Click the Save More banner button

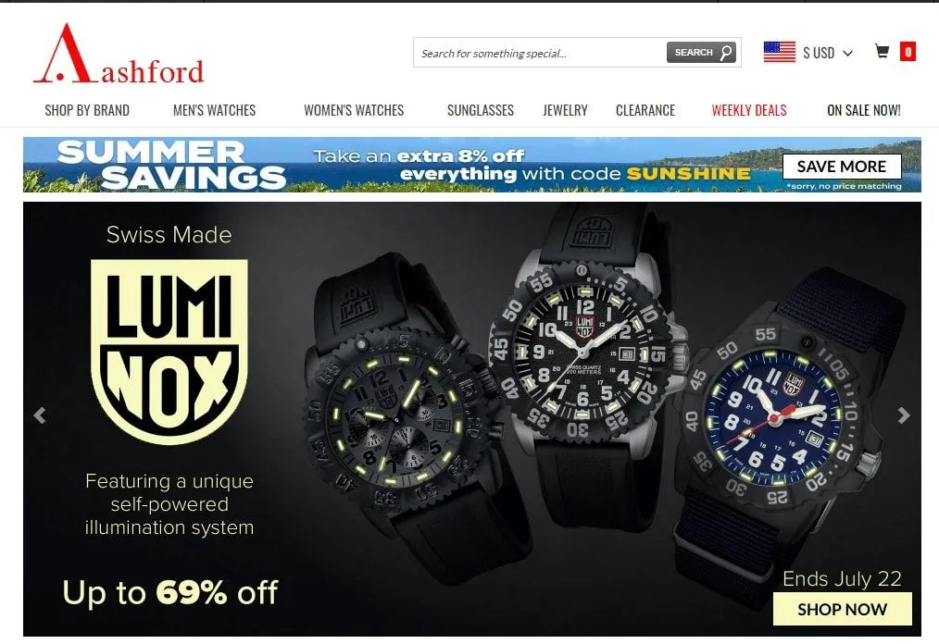(x=842, y=167)
